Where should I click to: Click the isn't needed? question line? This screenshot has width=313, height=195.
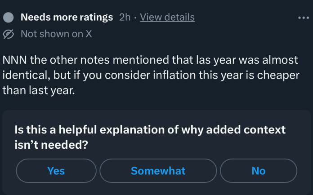pos(51,145)
